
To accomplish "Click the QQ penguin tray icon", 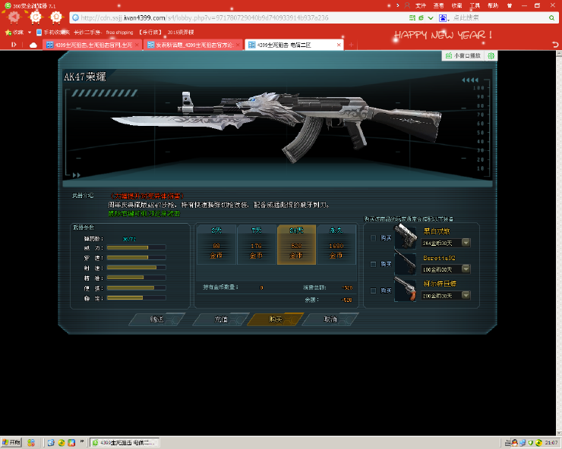I will click(x=515, y=443).
